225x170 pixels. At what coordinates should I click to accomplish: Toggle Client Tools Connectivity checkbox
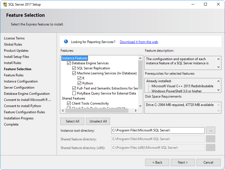pos(69,103)
